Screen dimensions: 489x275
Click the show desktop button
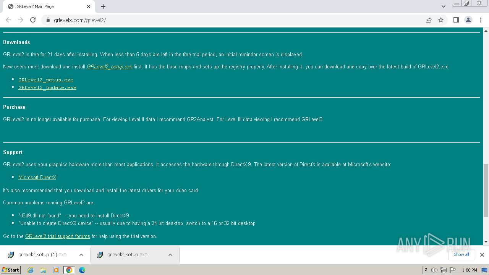485,270
